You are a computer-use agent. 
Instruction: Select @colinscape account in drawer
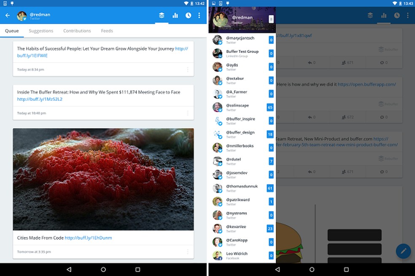coord(242,107)
